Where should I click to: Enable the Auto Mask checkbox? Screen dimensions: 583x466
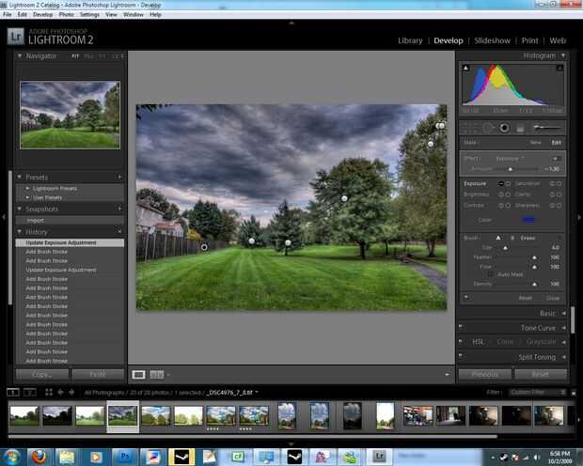tap(491, 274)
